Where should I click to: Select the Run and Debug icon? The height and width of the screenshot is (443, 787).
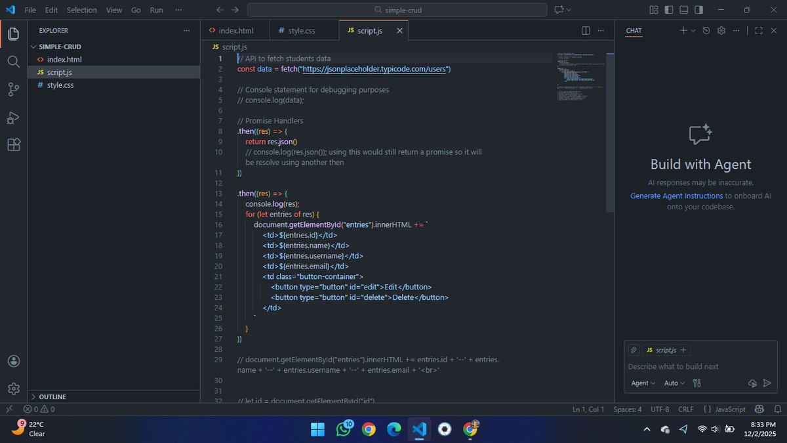pyautogui.click(x=13, y=118)
